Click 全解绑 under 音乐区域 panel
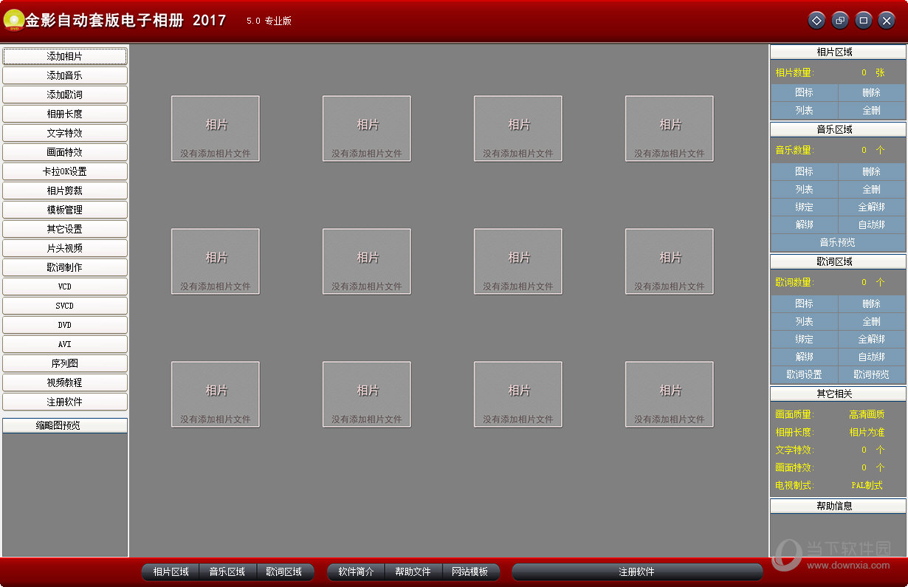 click(x=872, y=207)
